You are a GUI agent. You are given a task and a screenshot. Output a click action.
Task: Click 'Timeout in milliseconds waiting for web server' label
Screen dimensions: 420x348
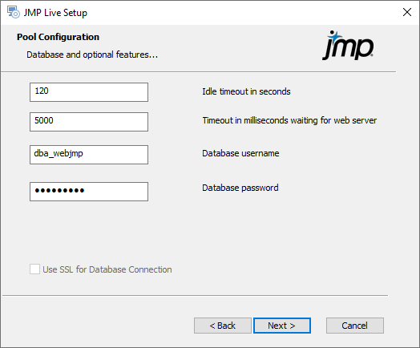(289, 120)
